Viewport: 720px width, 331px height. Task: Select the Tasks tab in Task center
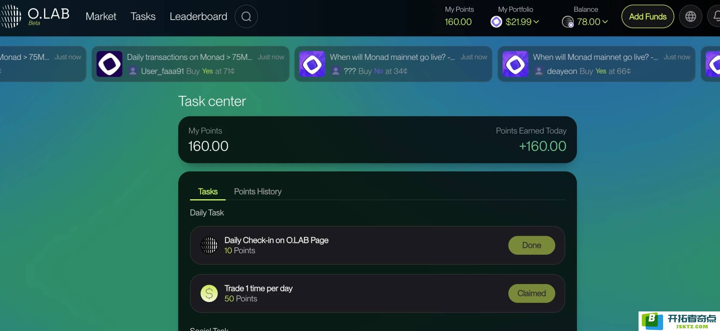pos(208,191)
